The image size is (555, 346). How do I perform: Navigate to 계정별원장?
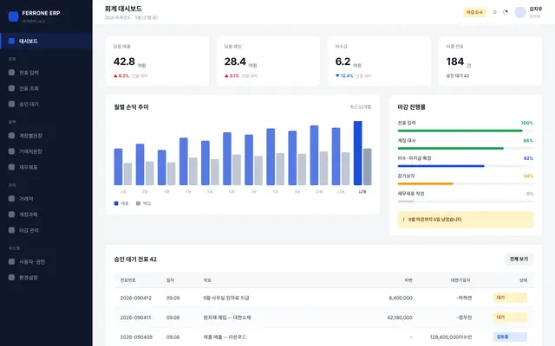click(46, 136)
